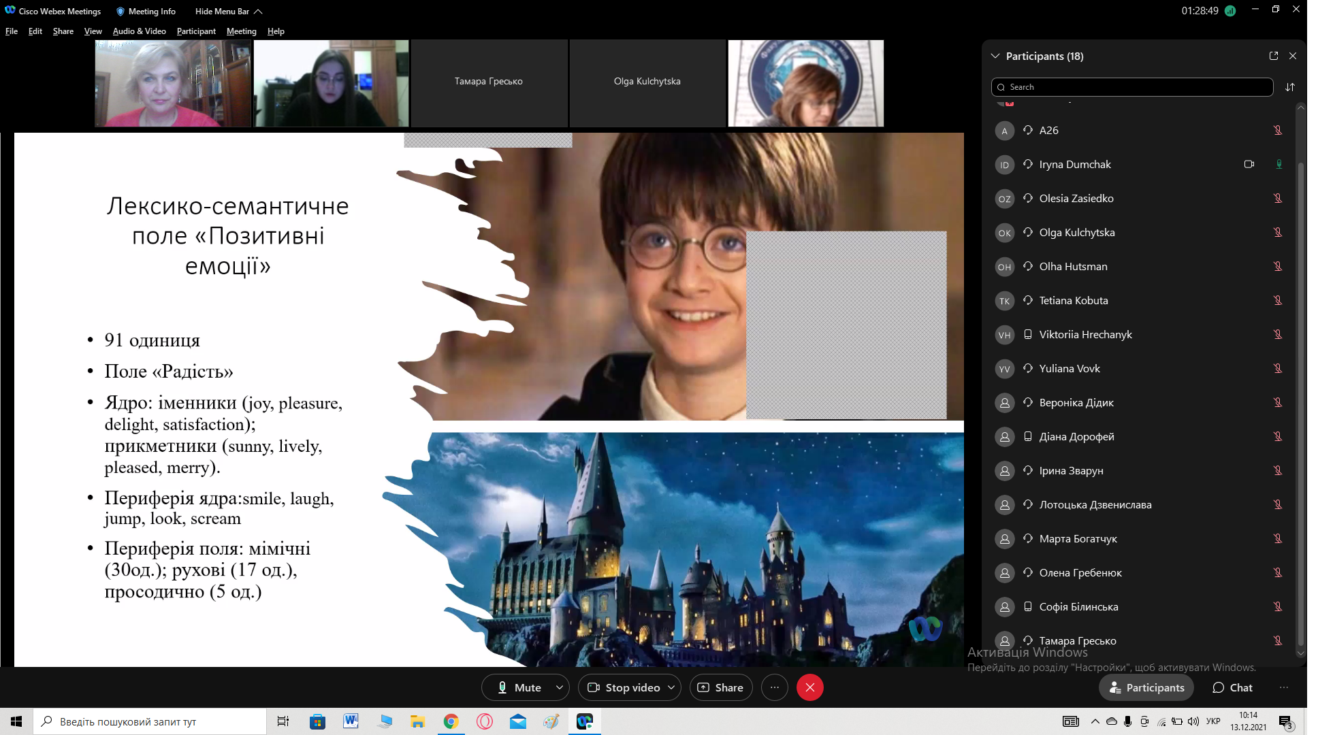Open the Chat panel
The height and width of the screenshot is (735, 1318).
pos(1232,687)
